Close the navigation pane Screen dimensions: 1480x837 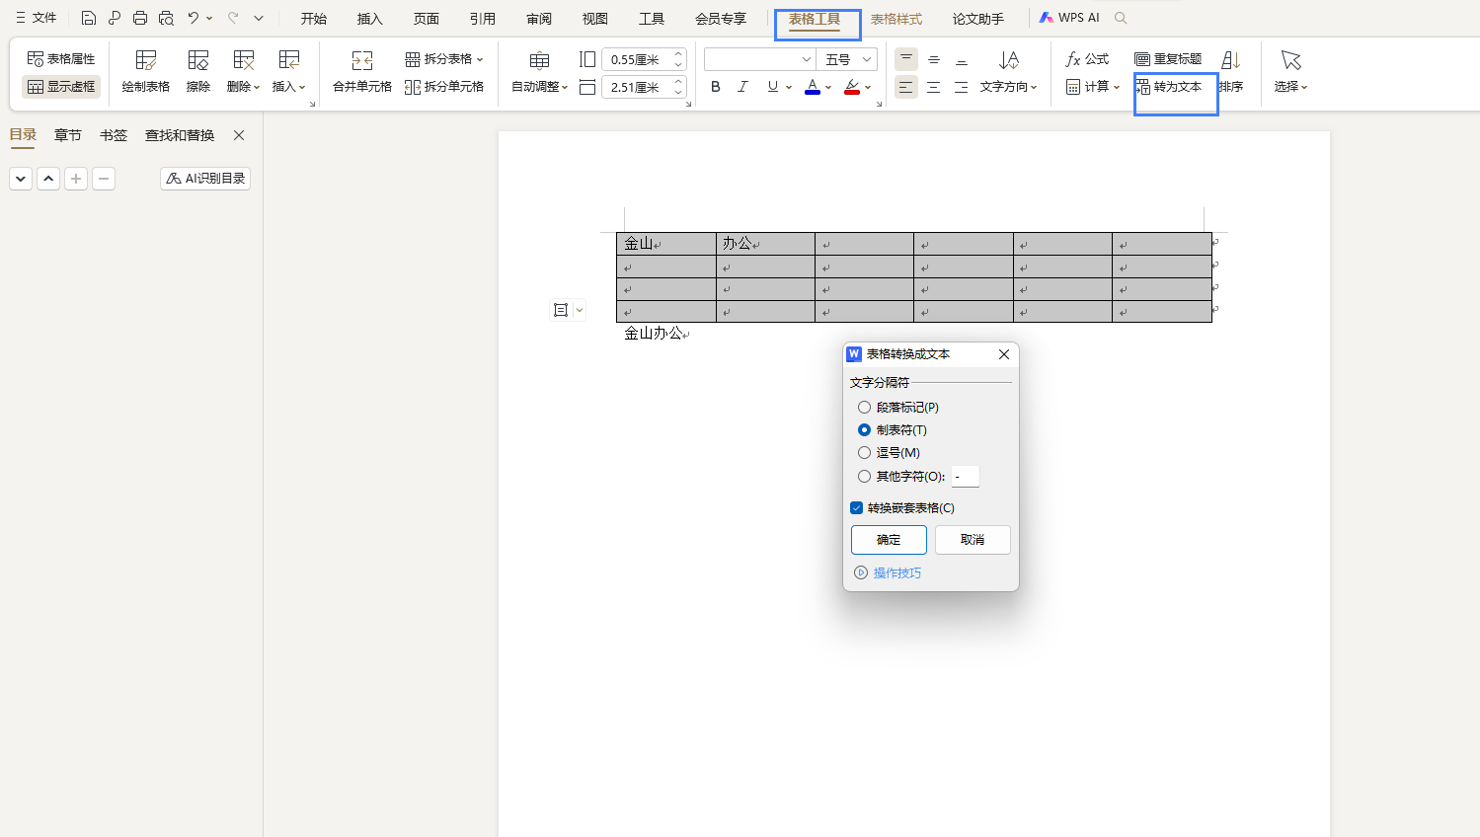click(239, 135)
